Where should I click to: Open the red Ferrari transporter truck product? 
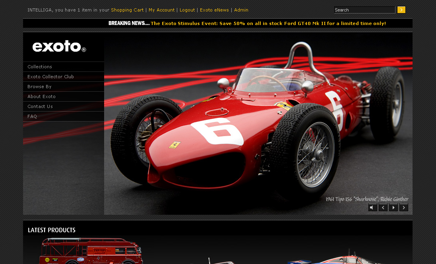91,251
